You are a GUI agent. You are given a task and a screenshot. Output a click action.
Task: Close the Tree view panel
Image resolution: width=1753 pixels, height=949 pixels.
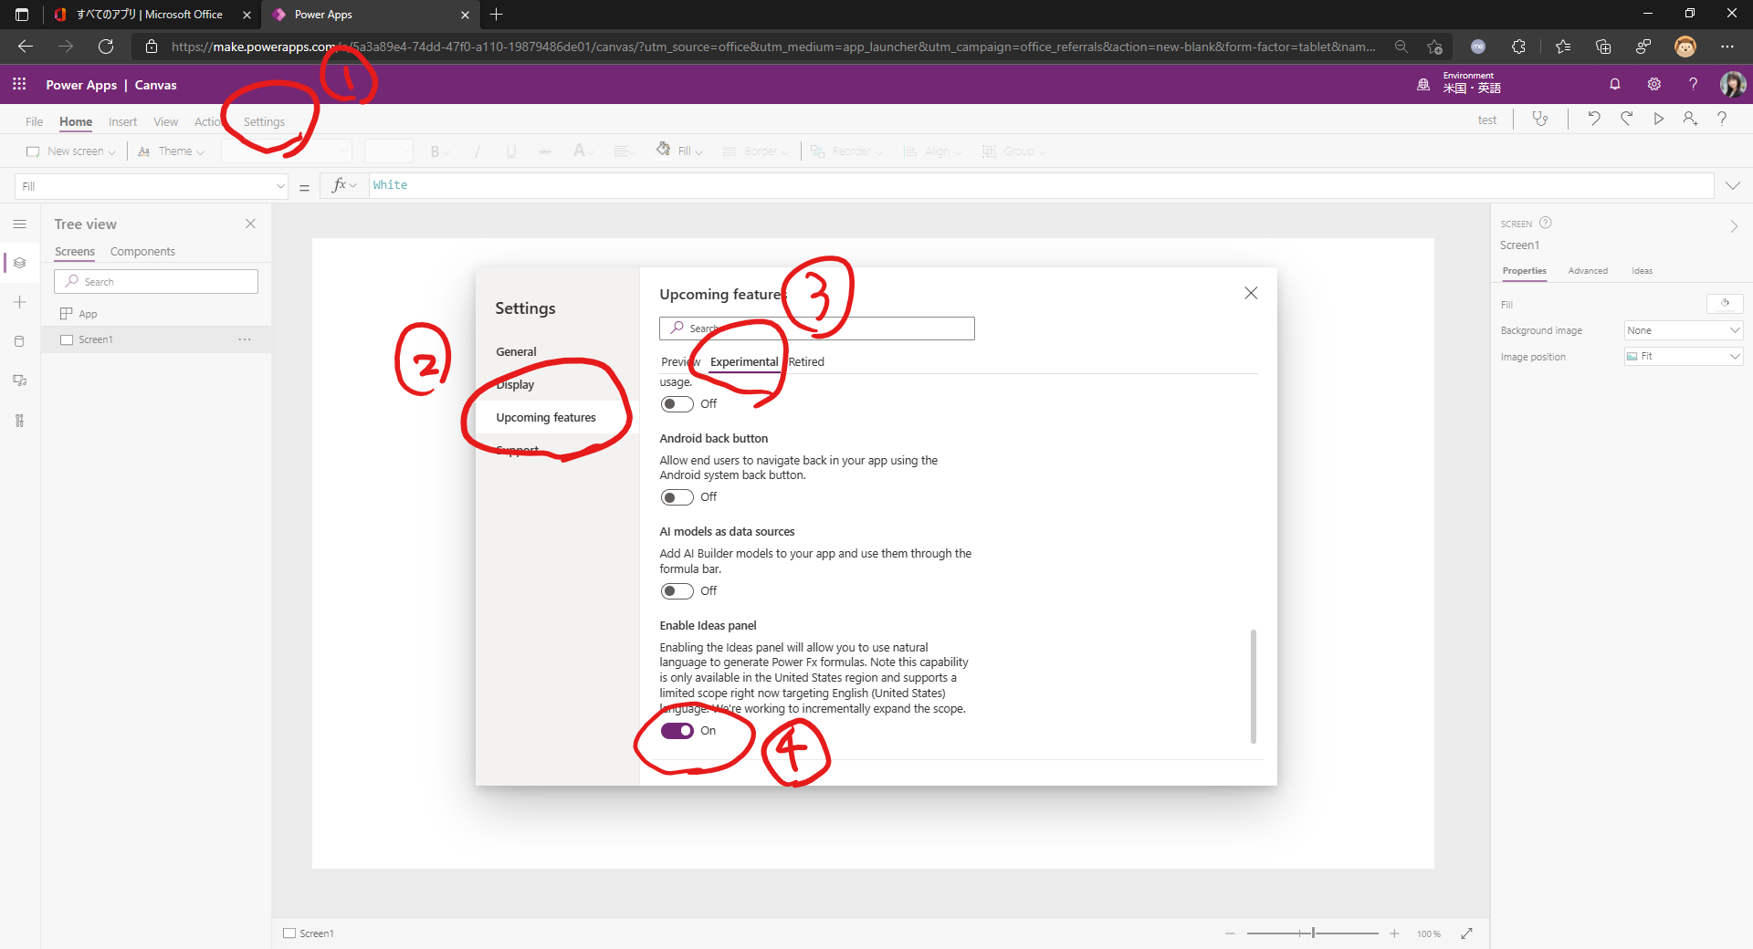point(250,224)
